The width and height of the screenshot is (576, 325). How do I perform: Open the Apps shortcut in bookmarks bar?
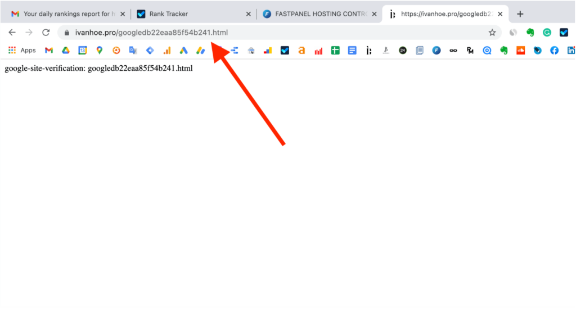[x=22, y=50]
